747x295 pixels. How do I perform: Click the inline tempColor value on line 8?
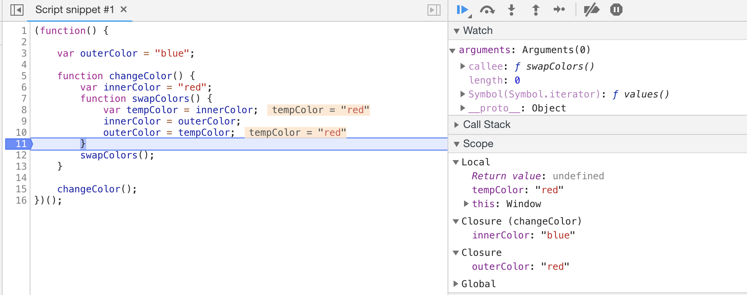(319, 110)
